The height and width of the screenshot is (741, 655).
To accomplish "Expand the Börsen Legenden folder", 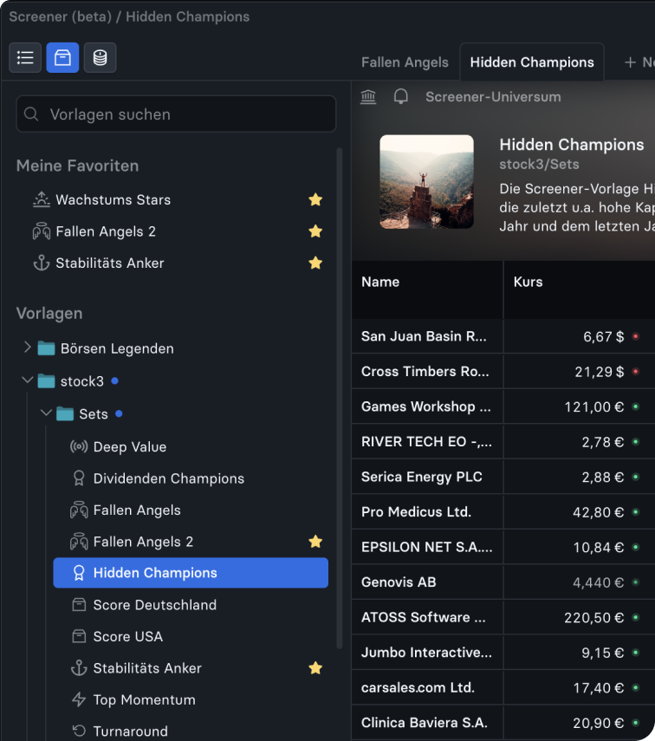I will [27, 348].
